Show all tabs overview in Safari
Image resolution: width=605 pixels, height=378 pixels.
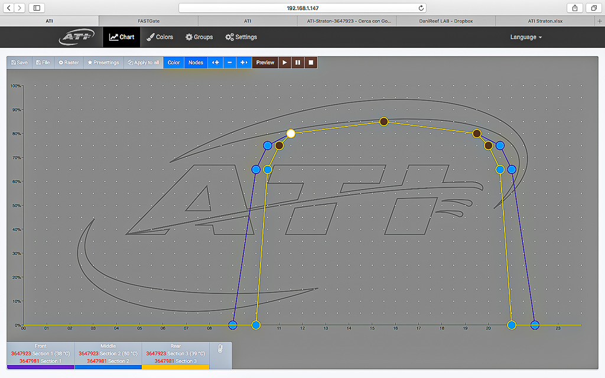click(x=594, y=8)
